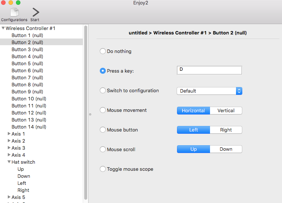Image resolution: width=282 pixels, height=203 pixels.
Task: Collapse the Hat switch group
Action: click(9, 162)
